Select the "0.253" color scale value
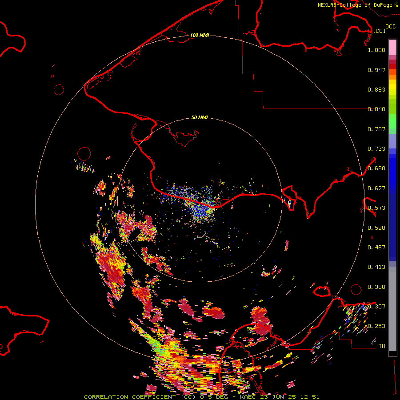The height and width of the screenshot is (400, 400). (x=376, y=326)
